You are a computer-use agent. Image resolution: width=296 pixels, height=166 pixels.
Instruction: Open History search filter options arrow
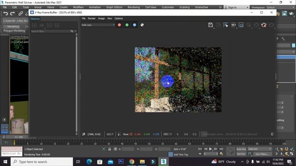coord(75,31)
